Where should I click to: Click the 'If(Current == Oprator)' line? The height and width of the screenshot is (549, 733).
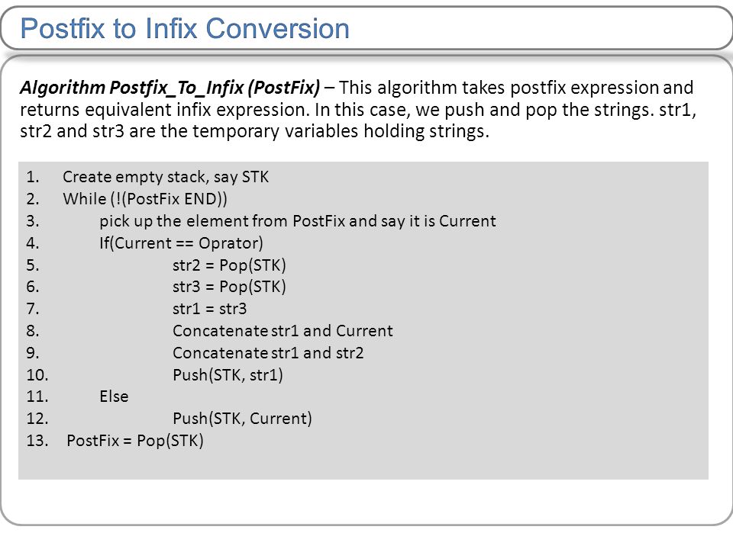(181, 243)
